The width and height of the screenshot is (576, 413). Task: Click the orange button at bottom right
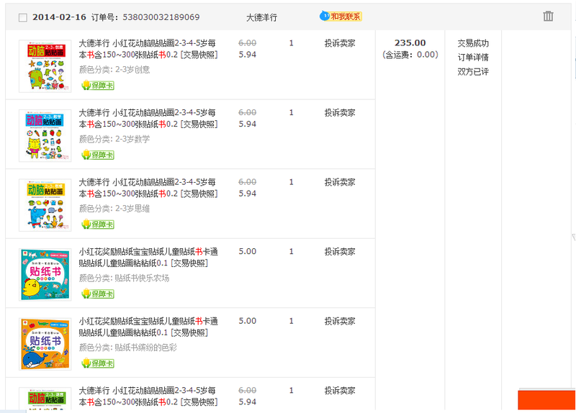click(x=546, y=400)
